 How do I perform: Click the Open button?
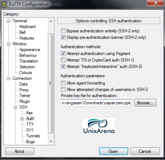click(113, 151)
